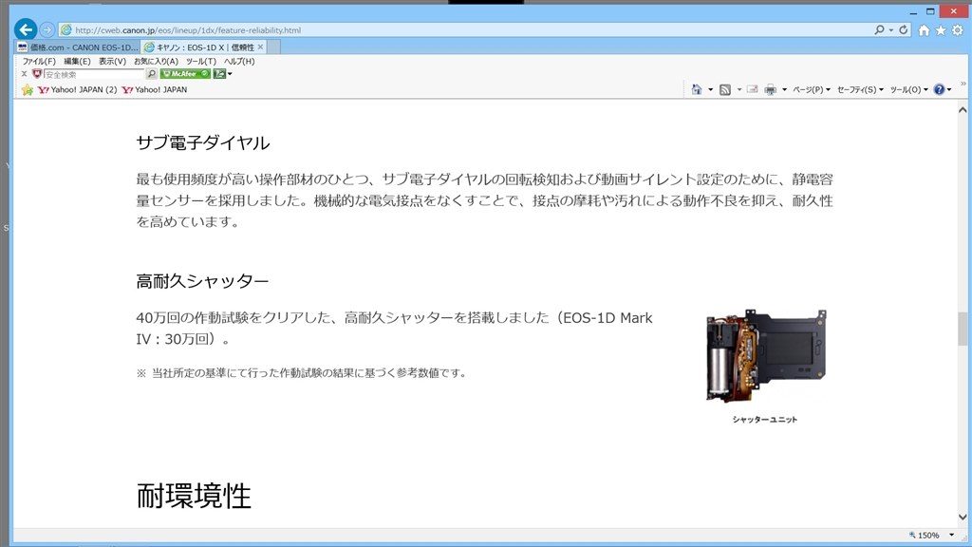Viewport: 972px width, 547px height.
Task: Click inside the 安全検索 search field
Action: click(x=90, y=73)
